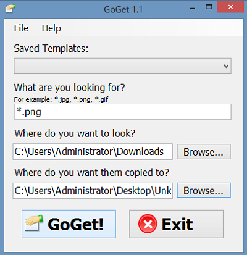
Task: Click the 'Saved Templates:' label
Action: [x=51, y=48]
